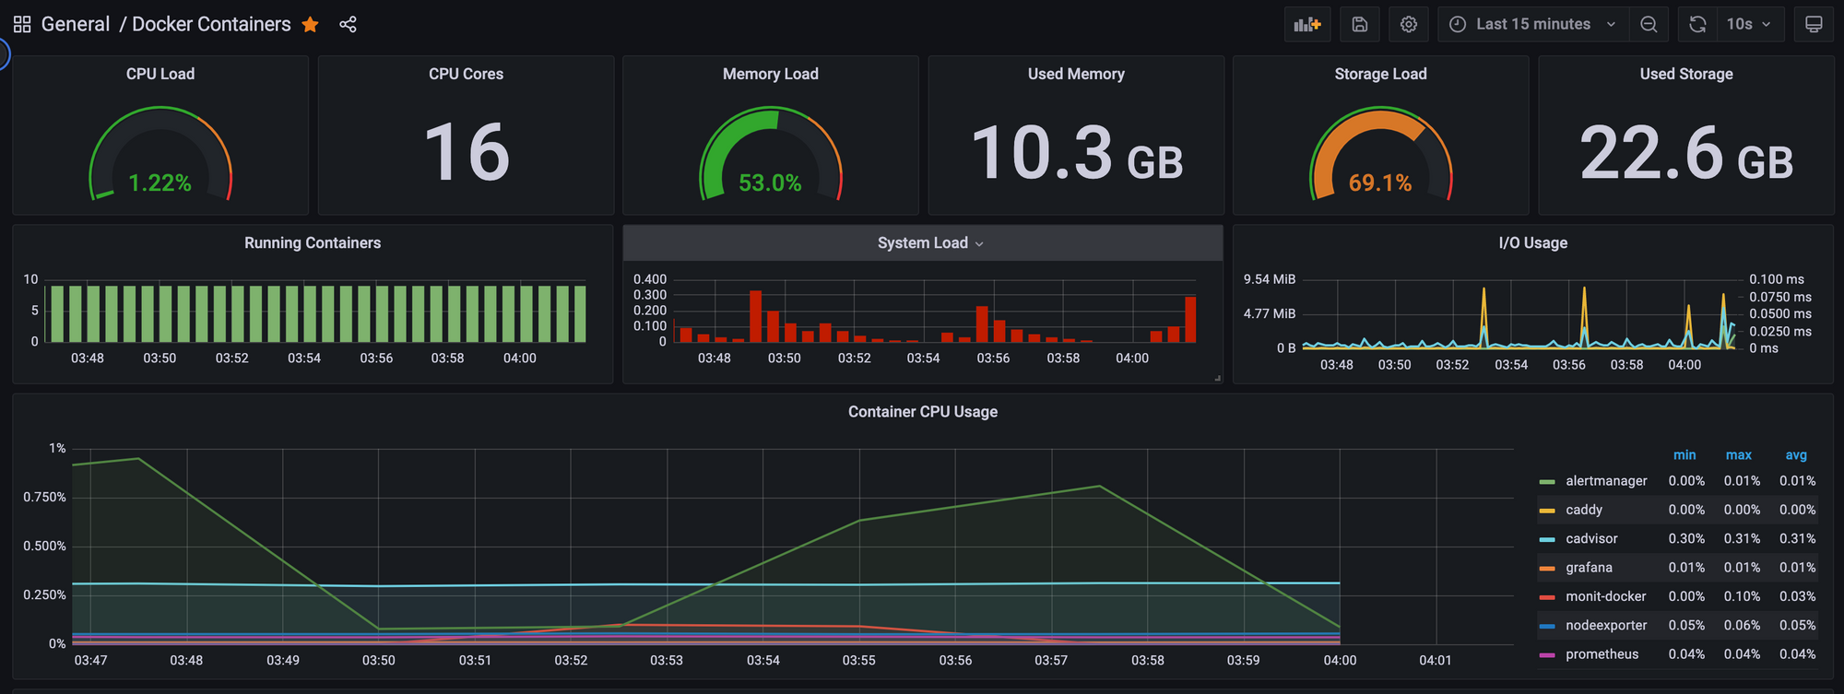Open the Running Containers panel title

coord(313,243)
